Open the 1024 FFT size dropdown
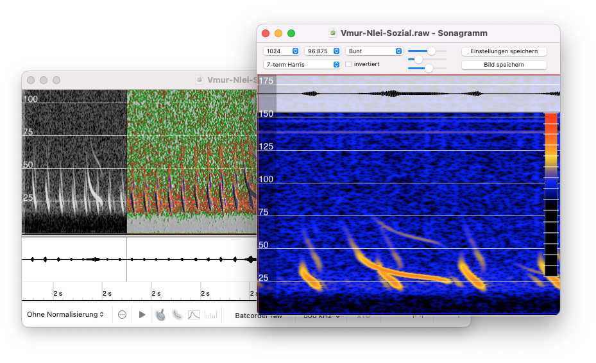The height and width of the screenshot is (363, 596). (281, 51)
